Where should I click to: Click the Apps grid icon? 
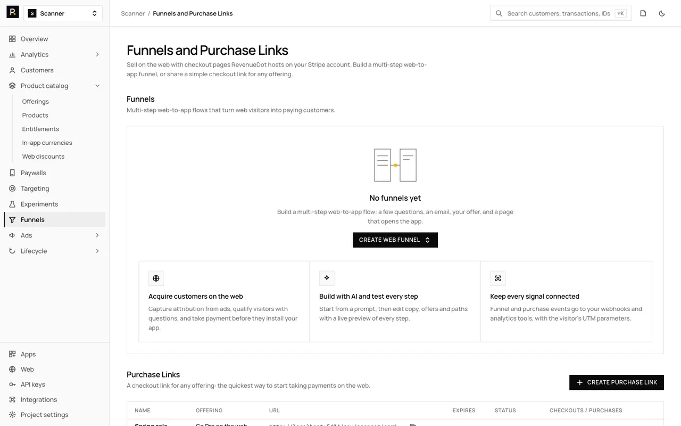click(12, 354)
